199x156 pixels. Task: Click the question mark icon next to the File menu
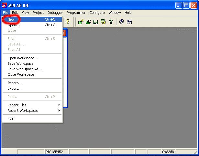tap(68, 22)
